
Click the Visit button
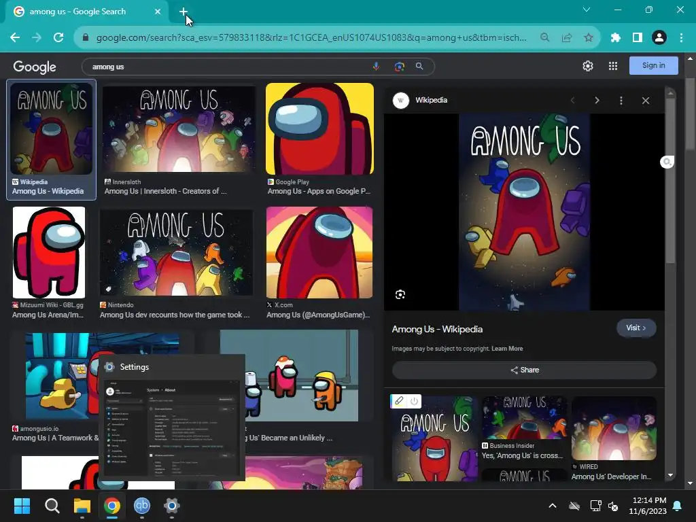pos(636,328)
